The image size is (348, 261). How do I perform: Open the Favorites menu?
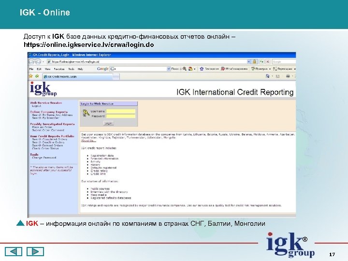[x=59, y=69]
